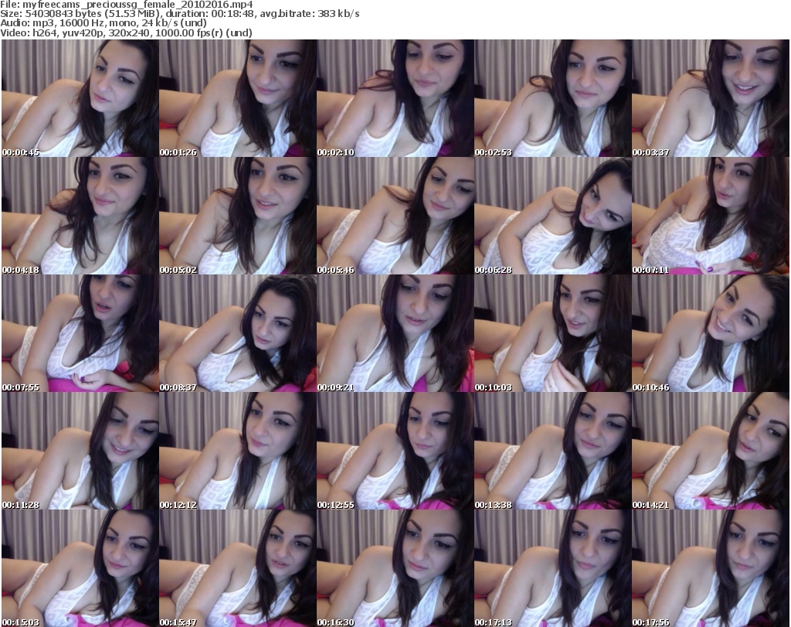This screenshot has width=791, height=627.
Task: Select the thumbnail timestamped 00:12:55
Action: [x=395, y=451]
